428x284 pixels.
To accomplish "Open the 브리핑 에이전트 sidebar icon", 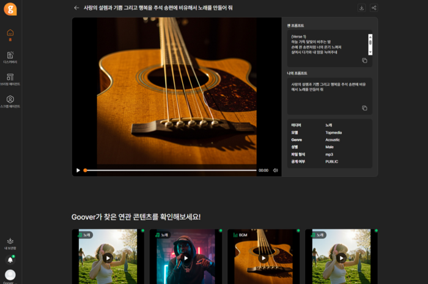I will pyautogui.click(x=10, y=79).
